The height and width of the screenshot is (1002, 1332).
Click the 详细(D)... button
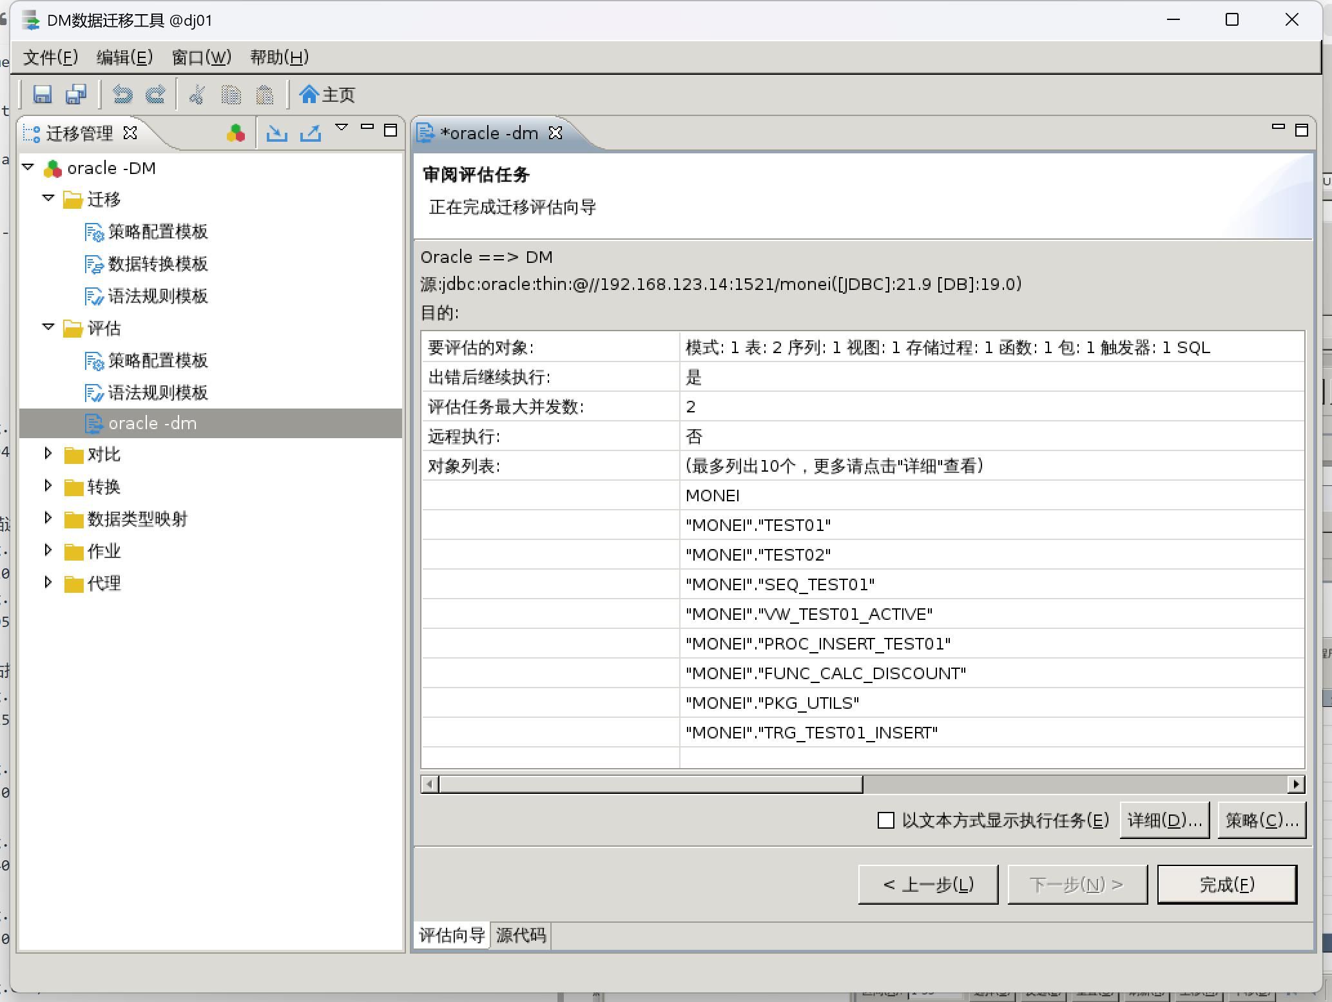[x=1164, y=820]
